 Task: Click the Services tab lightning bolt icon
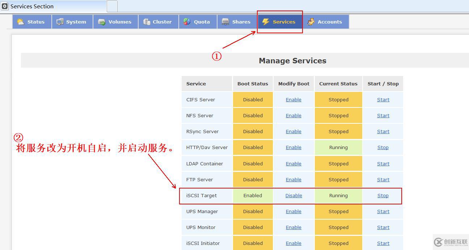266,22
